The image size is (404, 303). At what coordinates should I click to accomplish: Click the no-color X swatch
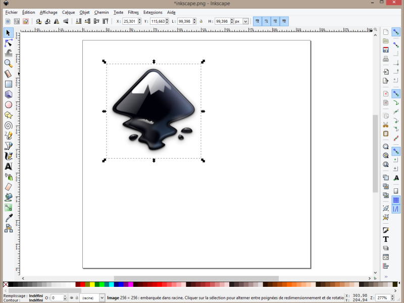[6, 284]
